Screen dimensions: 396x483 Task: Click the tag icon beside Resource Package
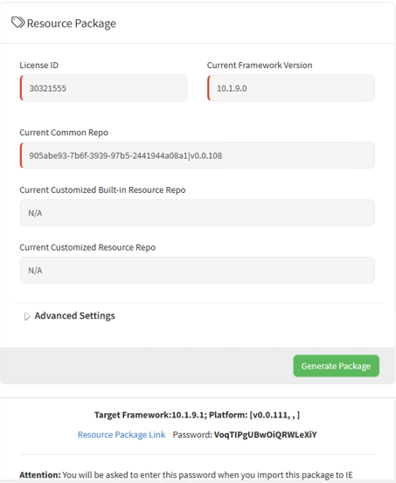pyautogui.click(x=17, y=23)
